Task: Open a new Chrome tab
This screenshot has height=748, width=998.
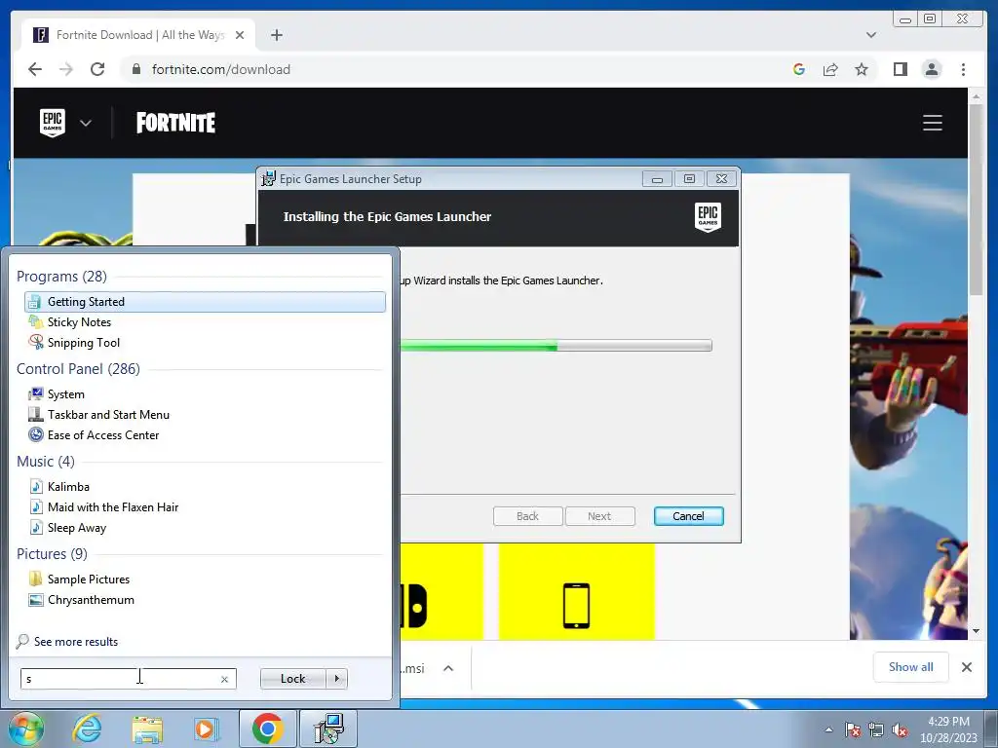Action: (276, 35)
